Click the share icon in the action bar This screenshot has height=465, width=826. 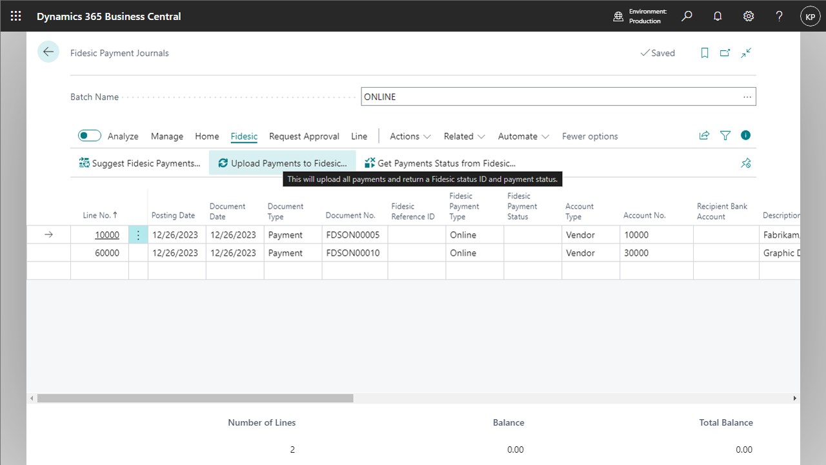pyautogui.click(x=704, y=136)
